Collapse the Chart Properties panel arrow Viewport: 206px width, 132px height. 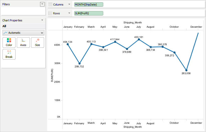pyautogui.click(x=42, y=20)
